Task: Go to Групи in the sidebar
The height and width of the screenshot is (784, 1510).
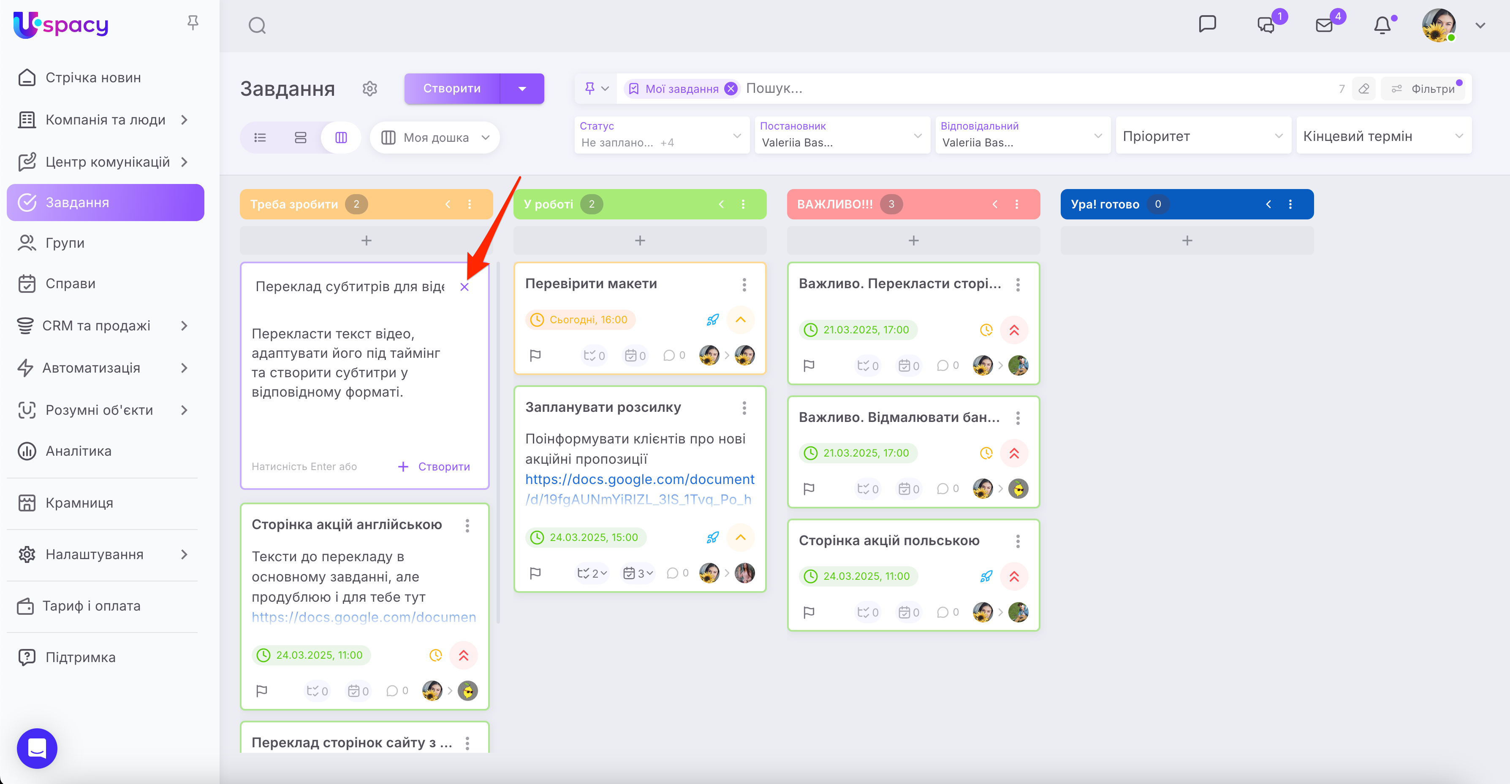Action: pyautogui.click(x=65, y=243)
